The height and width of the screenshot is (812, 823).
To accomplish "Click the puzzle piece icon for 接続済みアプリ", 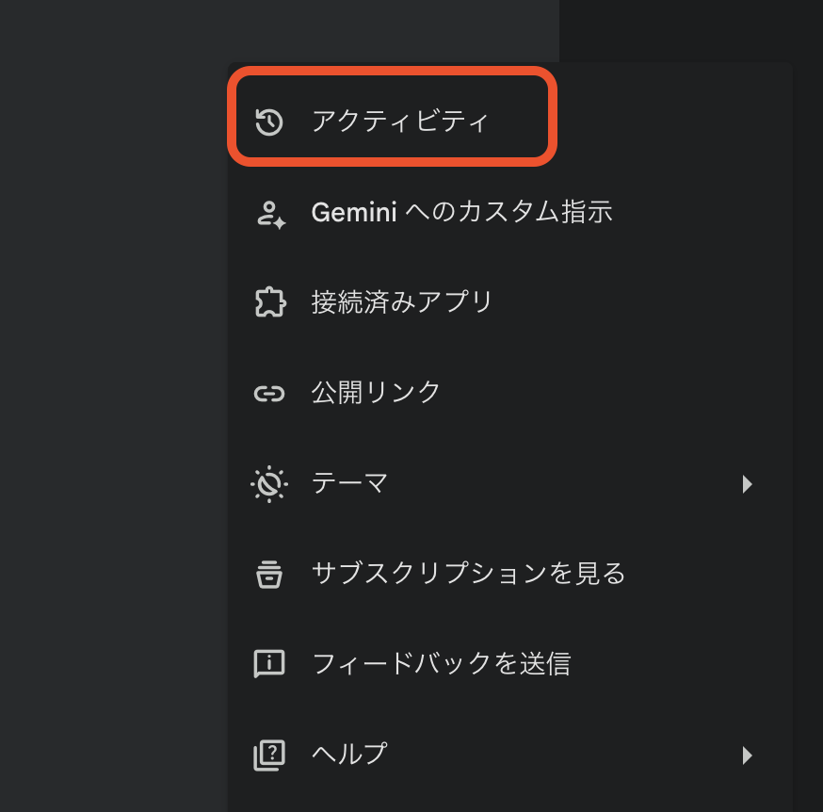I will point(269,302).
